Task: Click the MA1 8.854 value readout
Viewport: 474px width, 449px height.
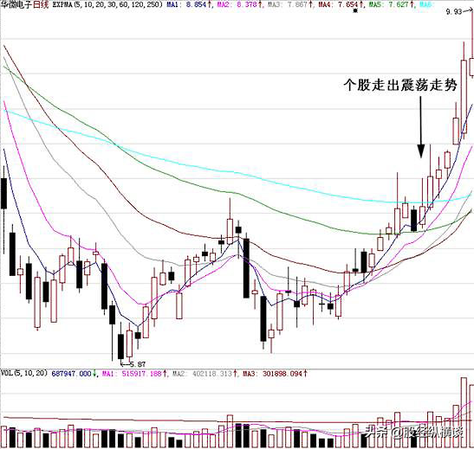Action: [188, 4]
